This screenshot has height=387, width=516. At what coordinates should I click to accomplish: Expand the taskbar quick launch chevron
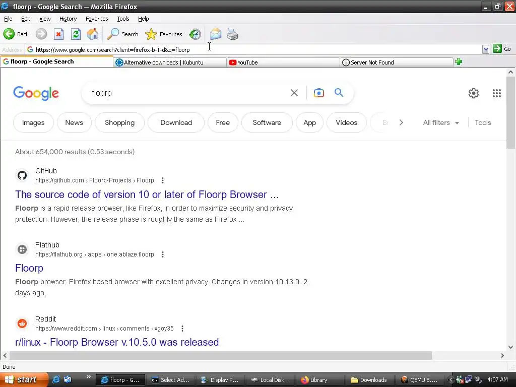[x=88, y=377]
